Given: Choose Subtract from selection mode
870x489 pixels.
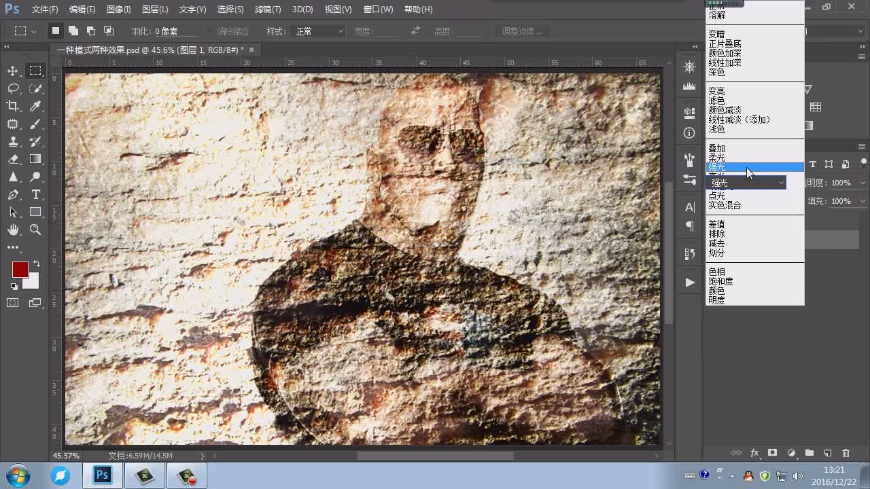Looking at the screenshot, I should (x=90, y=31).
